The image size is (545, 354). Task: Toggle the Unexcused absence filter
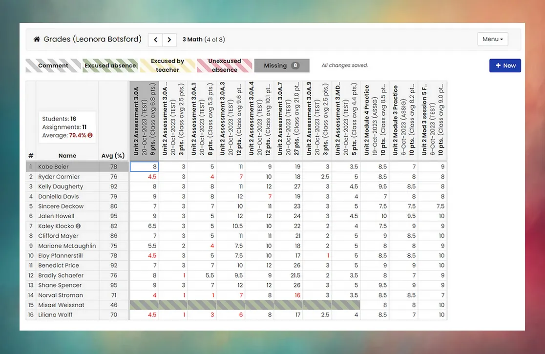coord(224,65)
